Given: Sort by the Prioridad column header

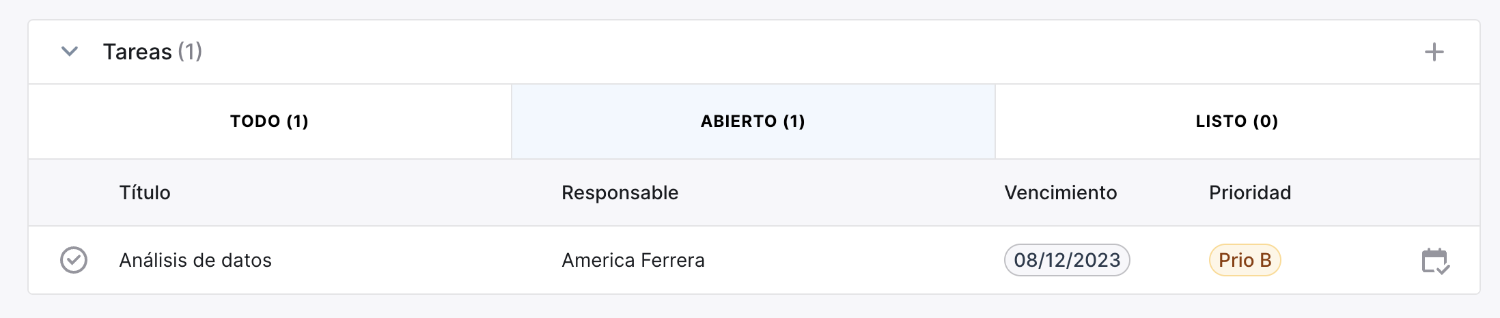Looking at the screenshot, I should (1250, 192).
